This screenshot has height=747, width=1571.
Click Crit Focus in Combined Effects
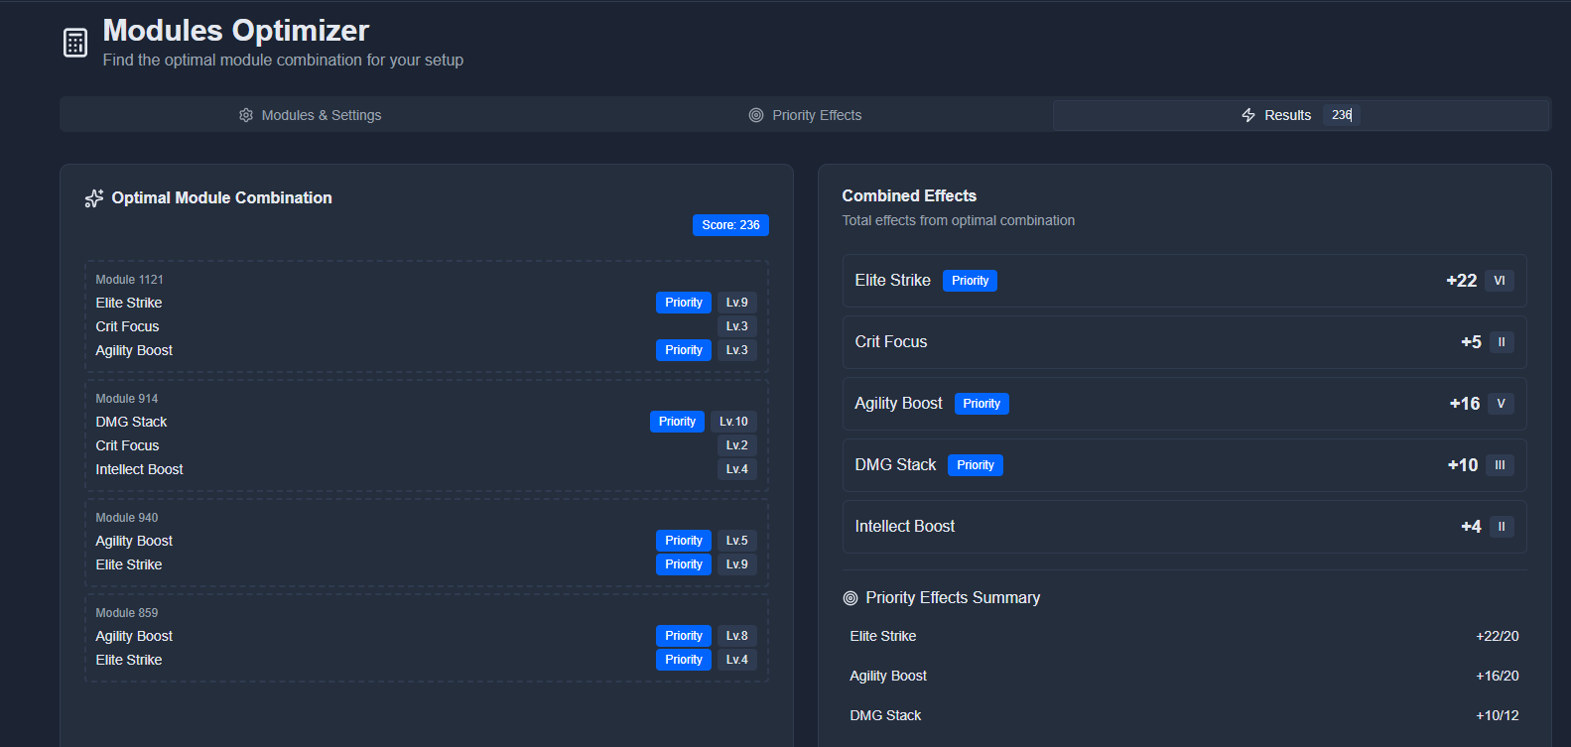tap(891, 342)
